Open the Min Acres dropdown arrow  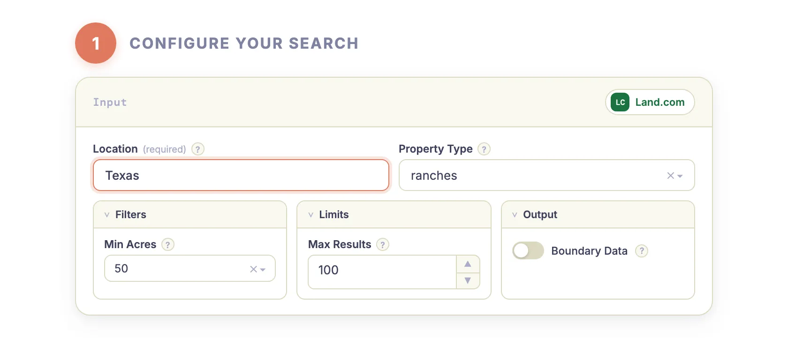(x=264, y=269)
